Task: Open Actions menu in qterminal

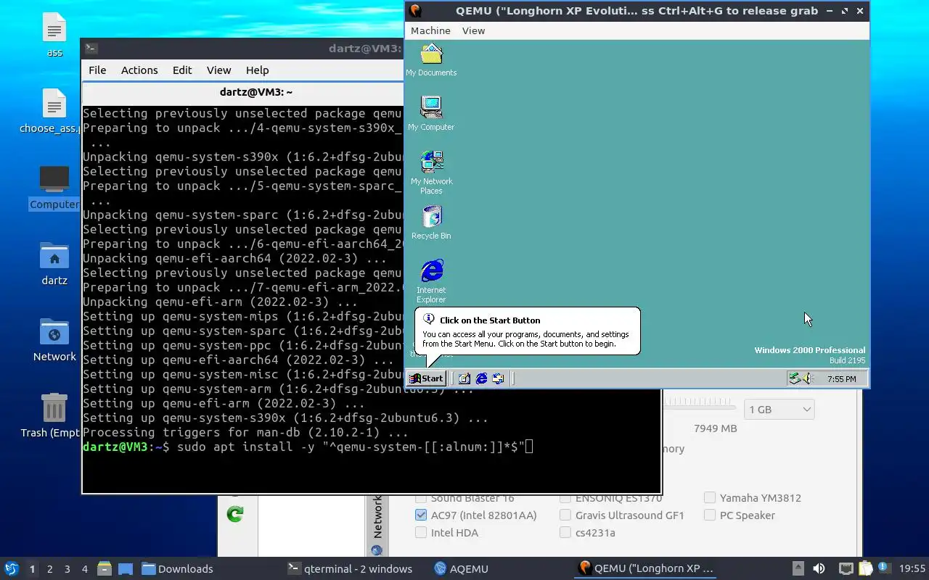Action: (x=139, y=70)
